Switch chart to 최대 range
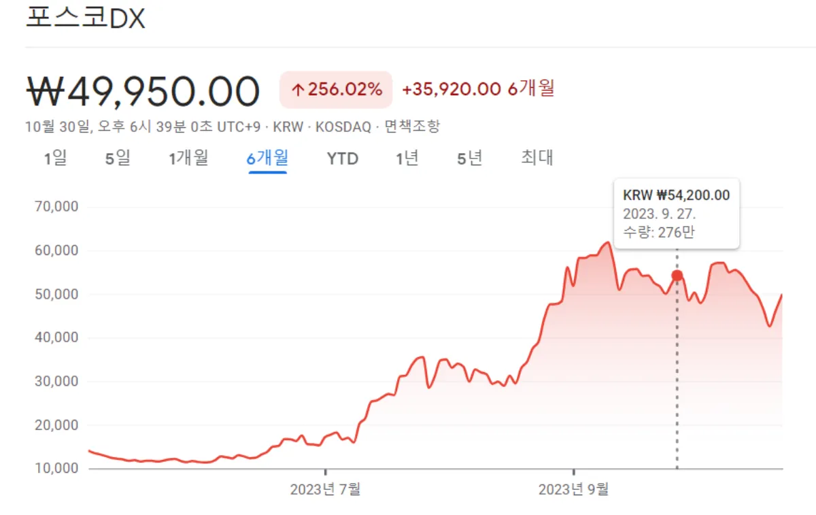Viewport: 816px width, 515px height. [537, 159]
